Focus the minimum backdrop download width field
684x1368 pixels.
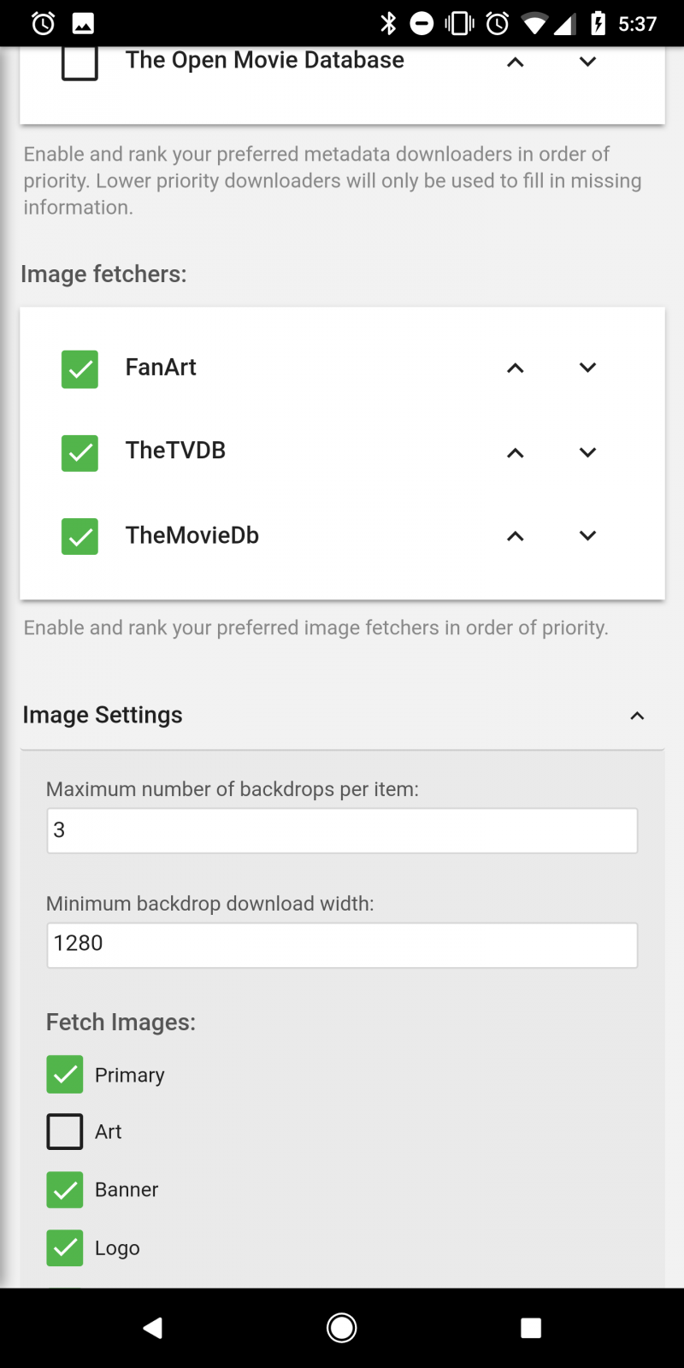pyautogui.click(x=342, y=945)
